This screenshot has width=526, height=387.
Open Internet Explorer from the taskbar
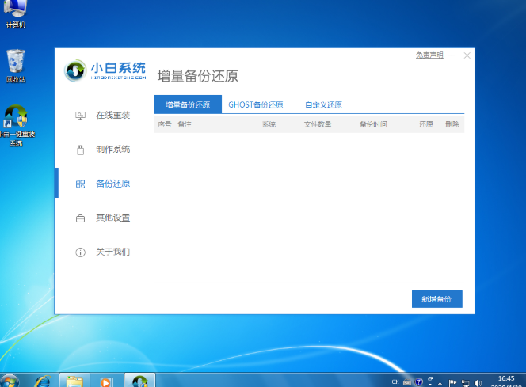point(40,381)
